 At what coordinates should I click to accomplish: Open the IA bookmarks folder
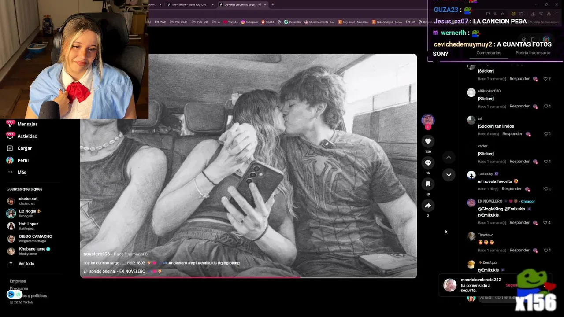click(216, 22)
